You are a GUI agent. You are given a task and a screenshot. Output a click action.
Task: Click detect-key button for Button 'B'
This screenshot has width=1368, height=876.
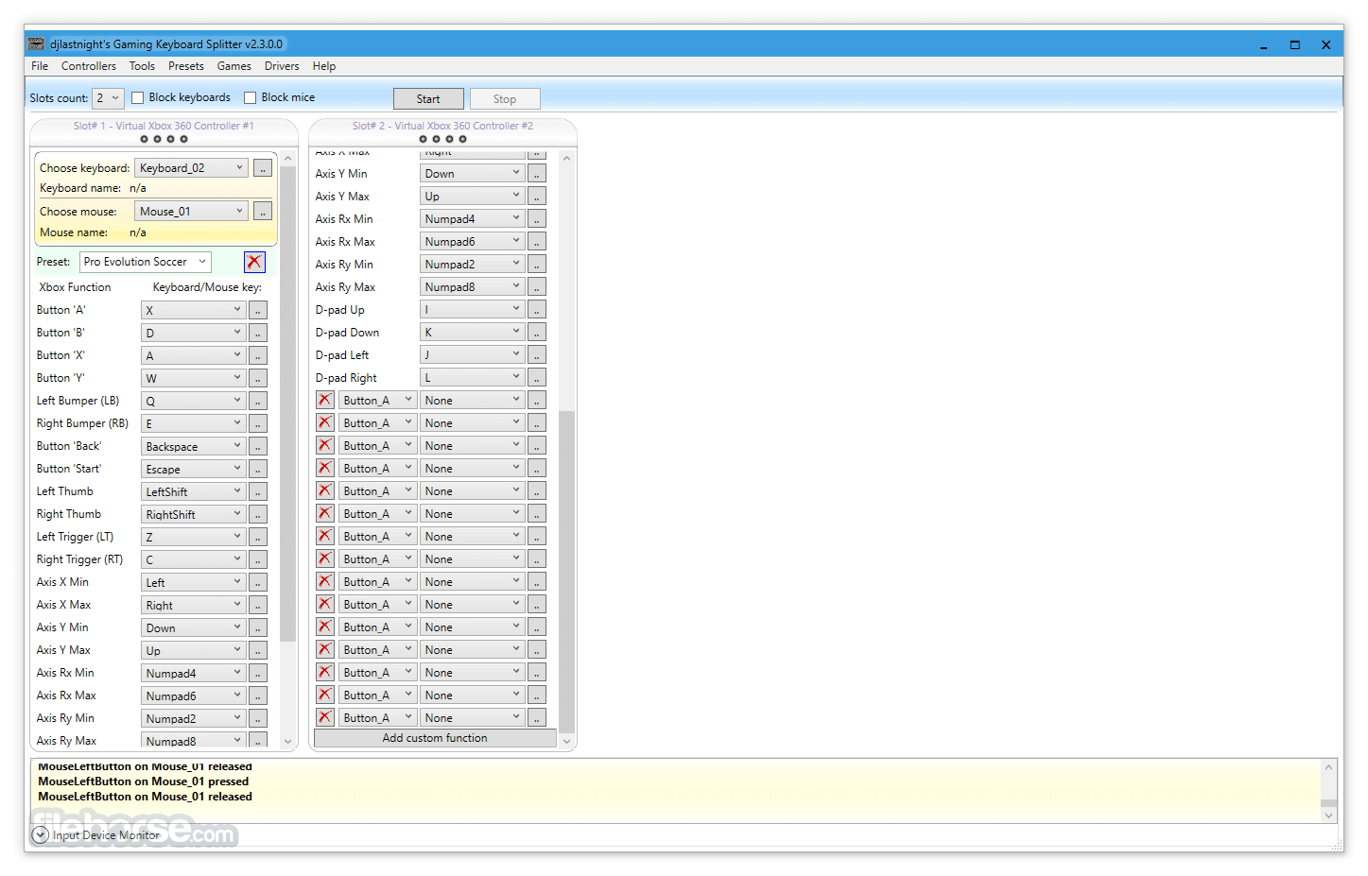[x=258, y=333]
